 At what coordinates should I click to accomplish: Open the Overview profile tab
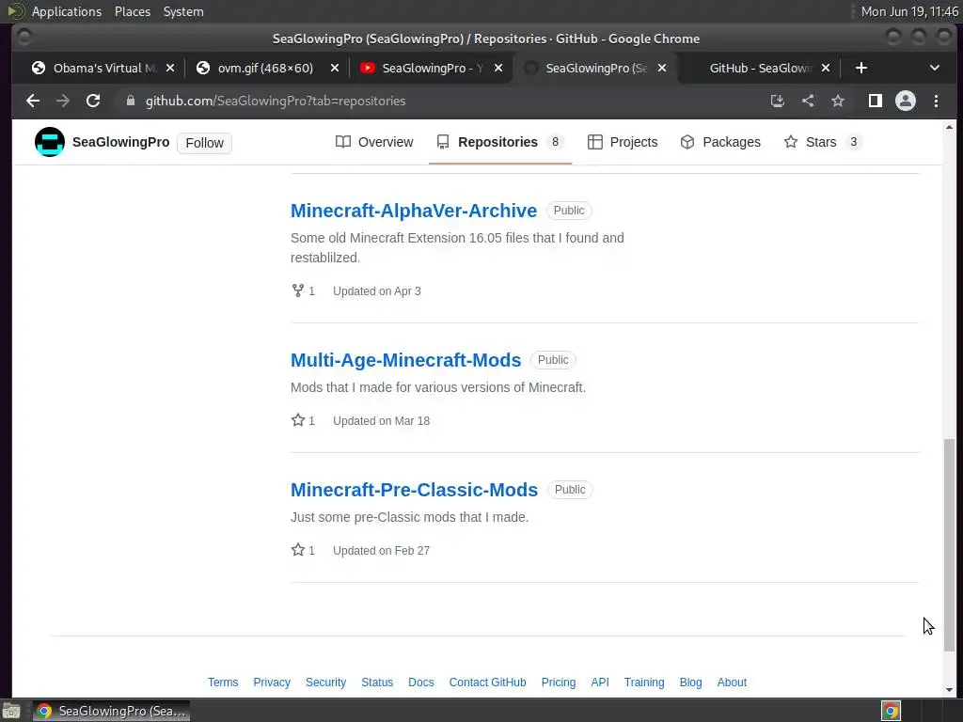pyautogui.click(x=374, y=142)
